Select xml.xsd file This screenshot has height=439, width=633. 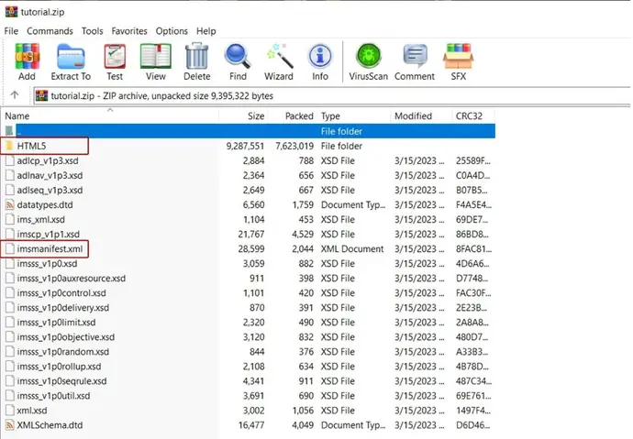[x=32, y=411]
